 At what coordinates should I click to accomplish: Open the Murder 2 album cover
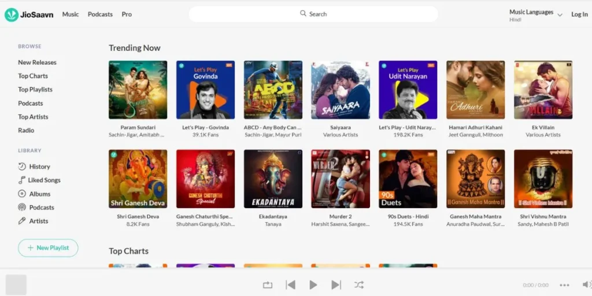pos(341,179)
